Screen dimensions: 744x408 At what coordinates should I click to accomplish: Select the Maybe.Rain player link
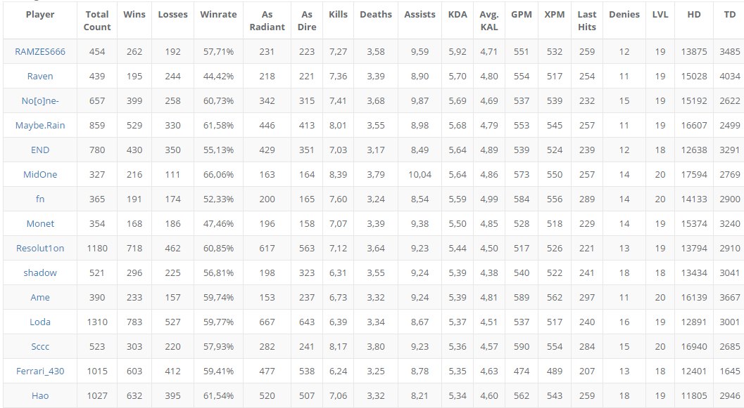39,125
